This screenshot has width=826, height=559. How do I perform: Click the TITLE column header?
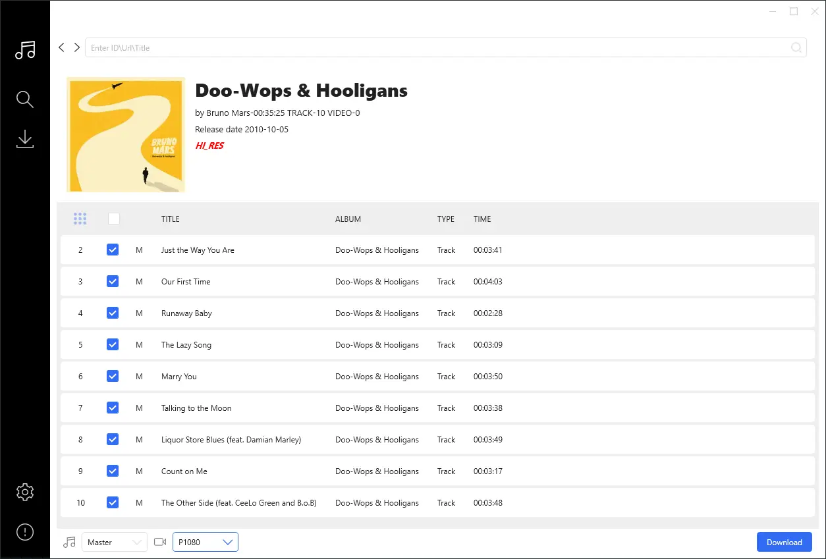pyautogui.click(x=170, y=219)
